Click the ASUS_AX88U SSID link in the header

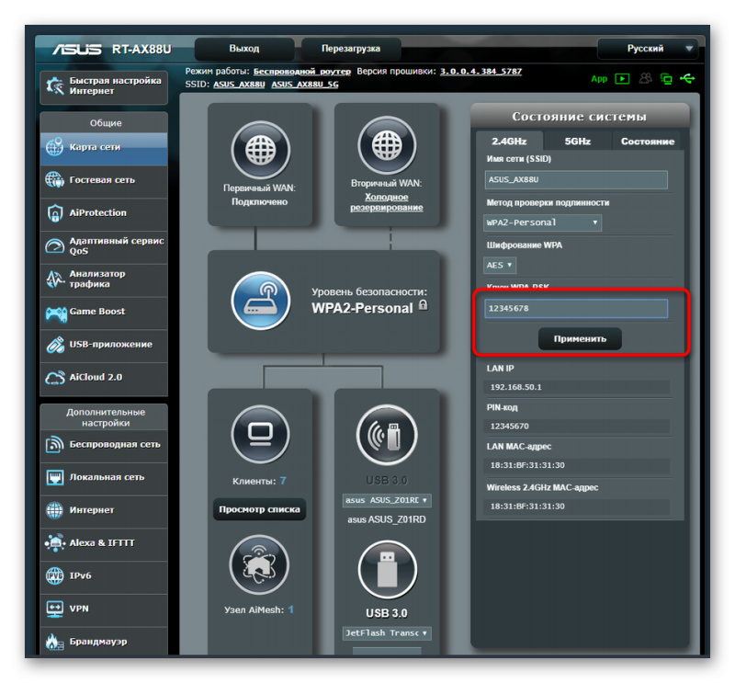pos(239,85)
